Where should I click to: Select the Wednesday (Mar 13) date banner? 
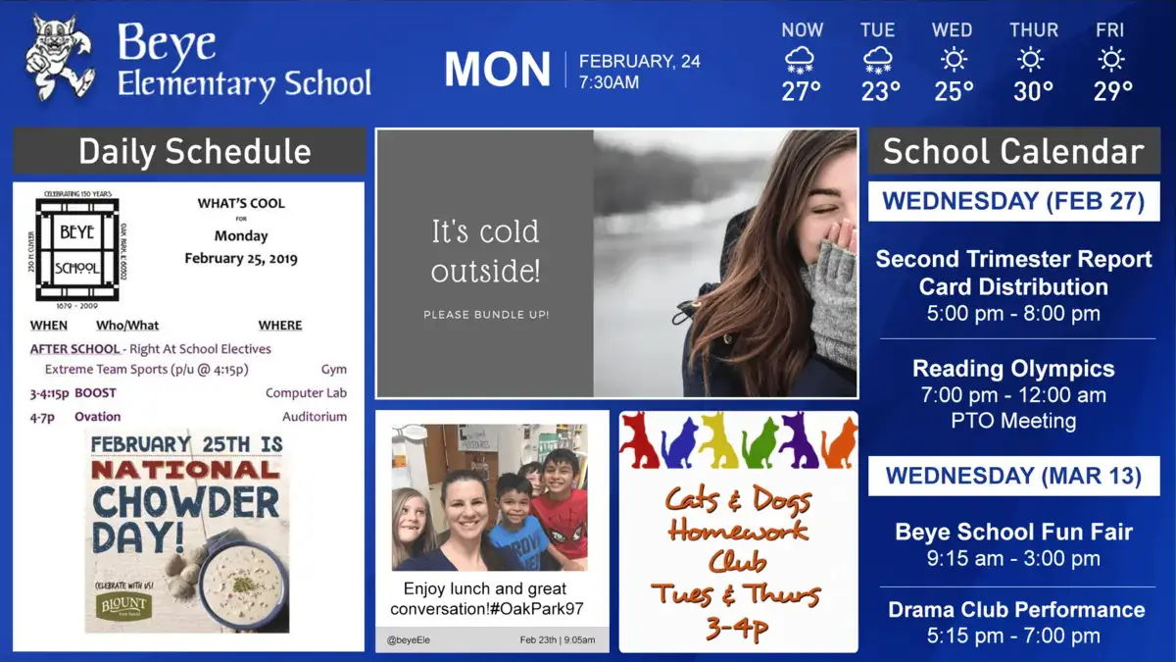(x=1013, y=477)
